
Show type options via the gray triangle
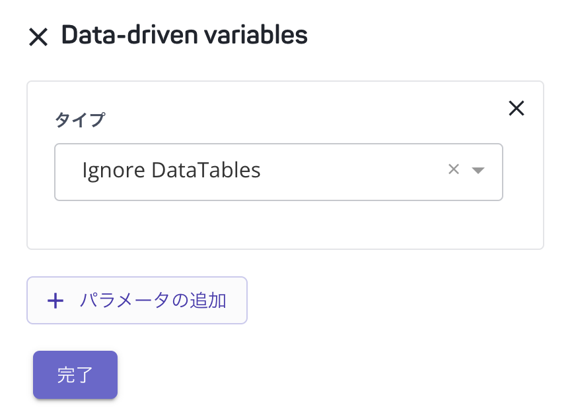[478, 170]
